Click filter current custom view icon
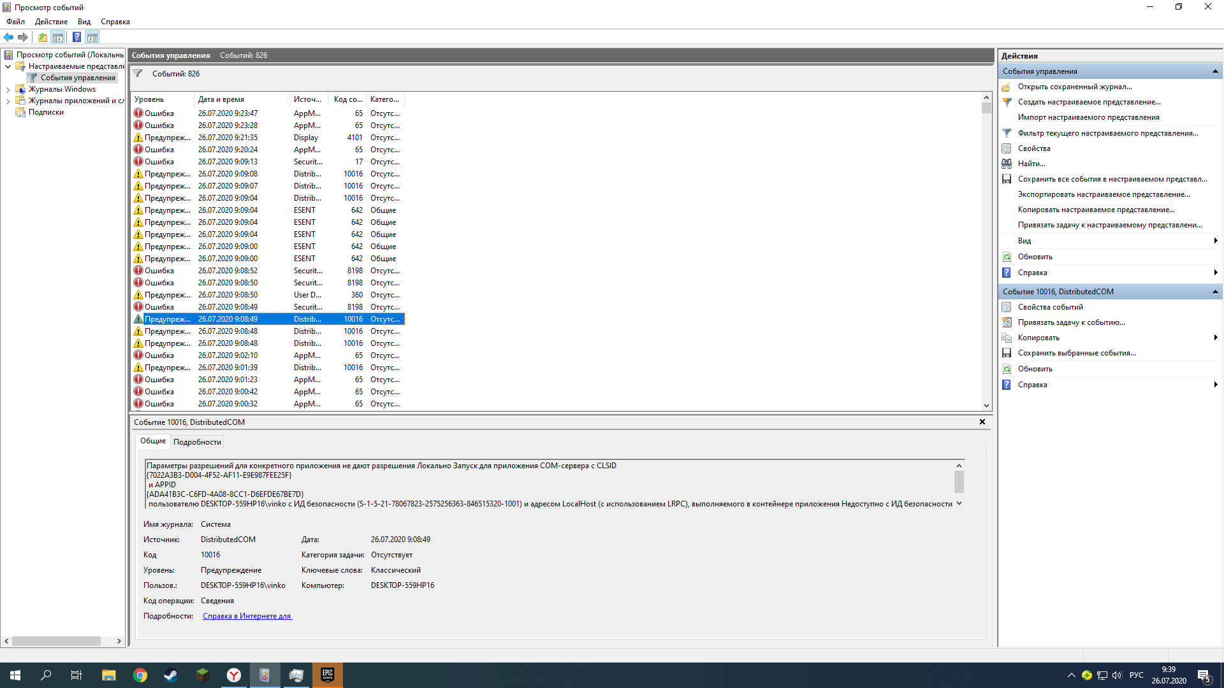This screenshot has width=1224, height=688. (x=1007, y=133)
